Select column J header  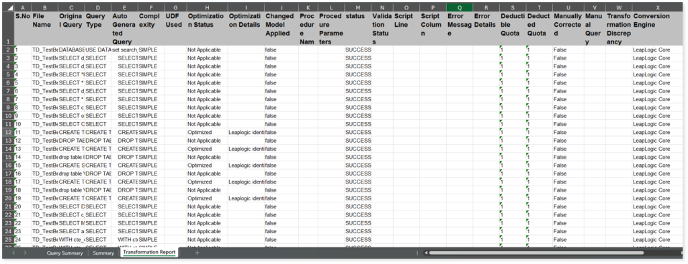(x=282, y=7)
